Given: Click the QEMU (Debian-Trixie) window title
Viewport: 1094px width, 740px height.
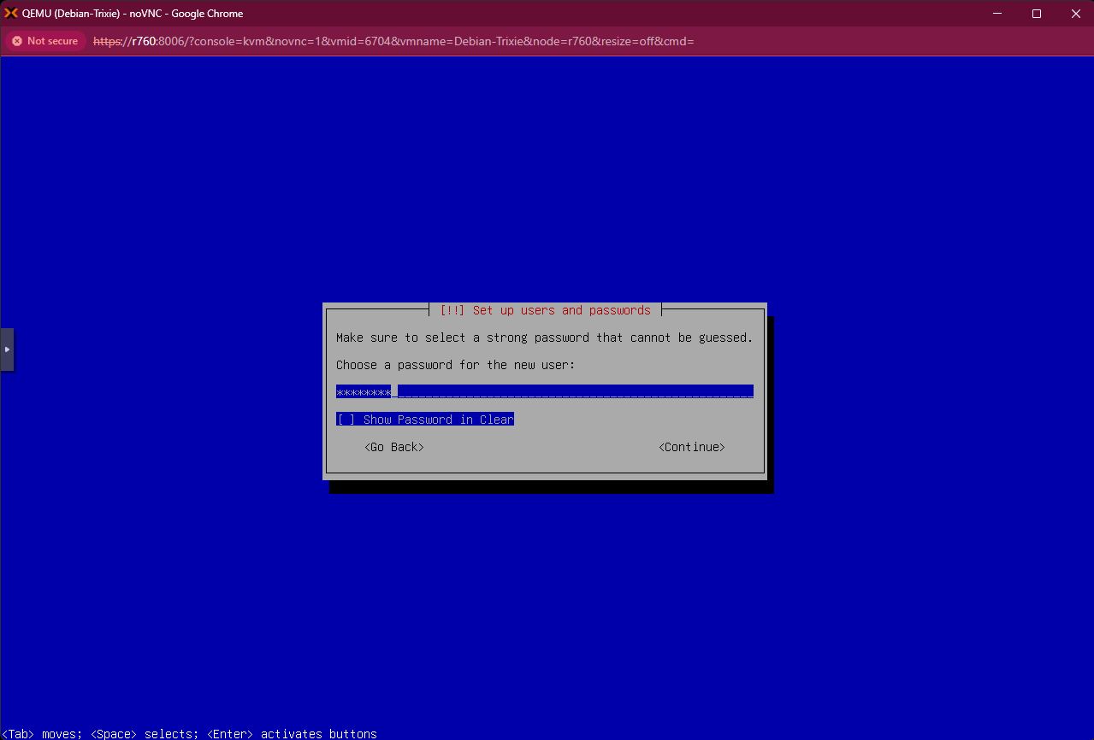Looking at the screenshot, I should [133, 14].
